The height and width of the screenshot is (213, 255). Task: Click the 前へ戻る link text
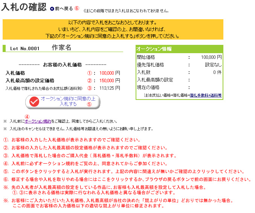pyautogui.click(x=64, y=9)
